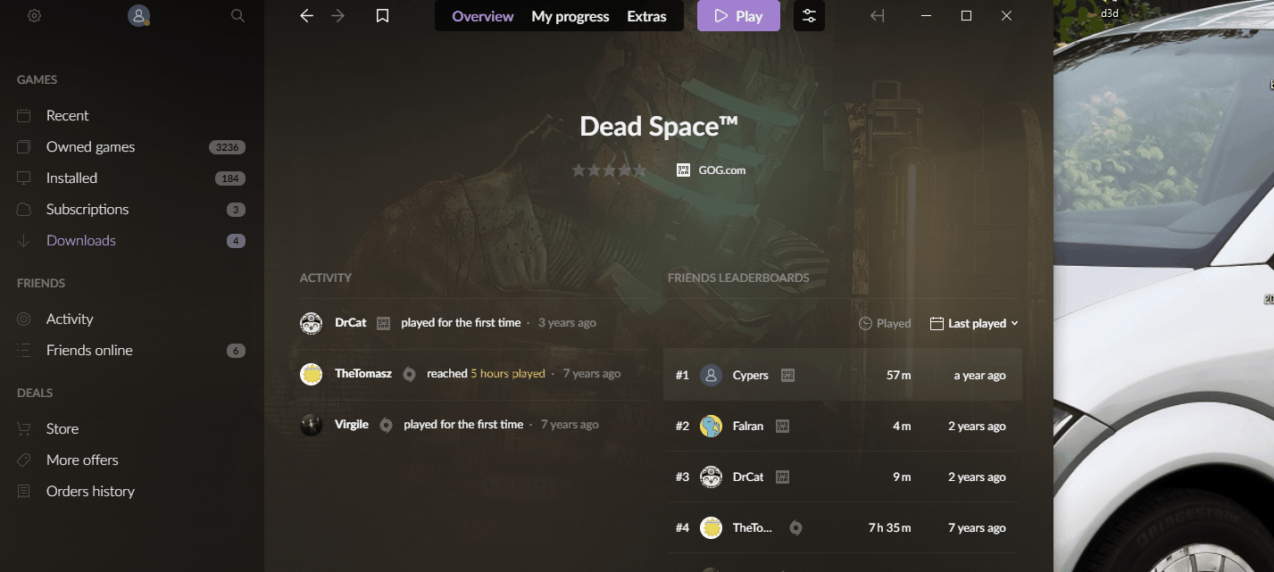1274x572 pixels.
Task: Click the Orders history icon
Action: click(x=24, y=491)
